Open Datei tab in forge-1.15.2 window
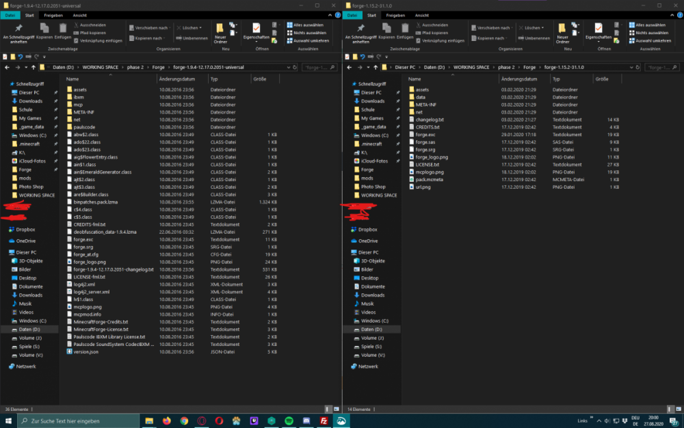The width and height of the screenshot is (684, 428). point(352,15)
